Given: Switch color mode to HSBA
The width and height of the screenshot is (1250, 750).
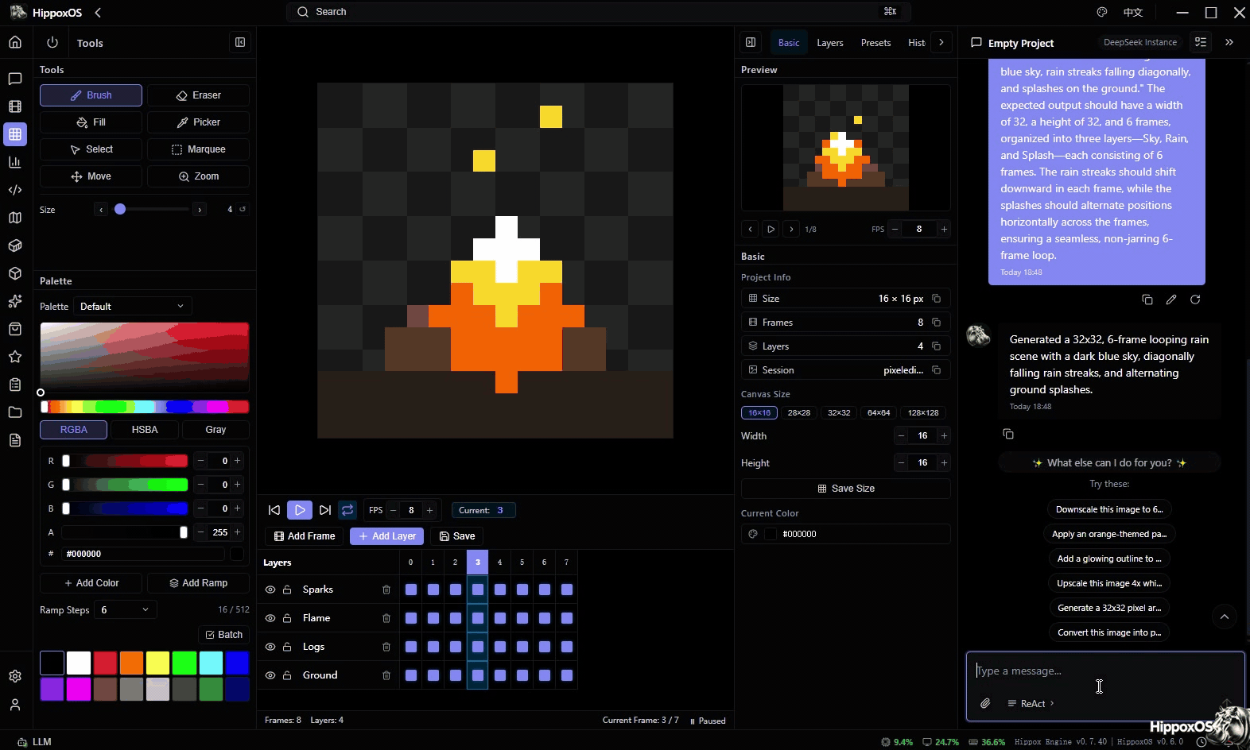Looking at the screenshot, I should coord(145,430).
